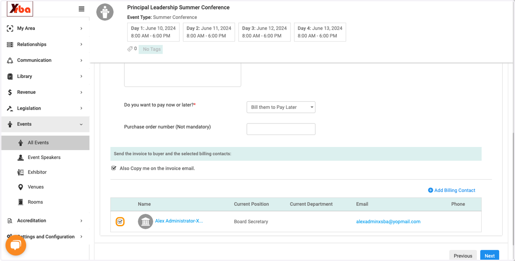Screen dimensions: 515x261
Task: Click the plus icon for Add Billing Contact
Action: (430, 190)
